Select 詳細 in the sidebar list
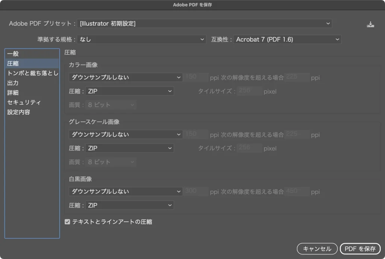 coord(32,93)
